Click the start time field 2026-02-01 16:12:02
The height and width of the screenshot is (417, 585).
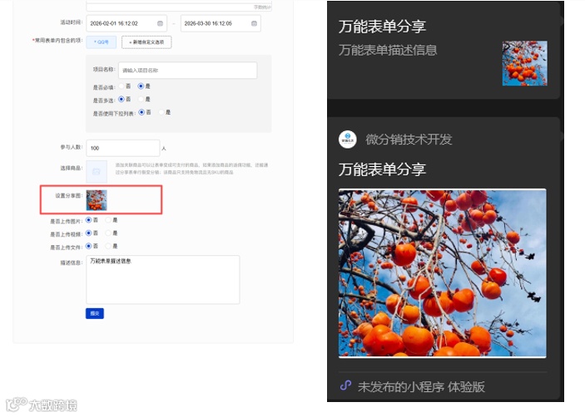point(126,23)
